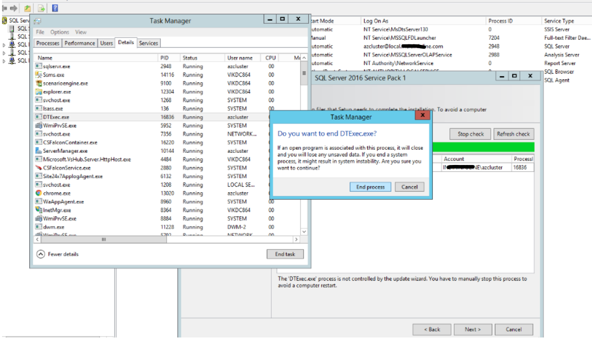Click the dwm.exe process icon
This screenshot has width=592, height=339.
tap(38, 227)
